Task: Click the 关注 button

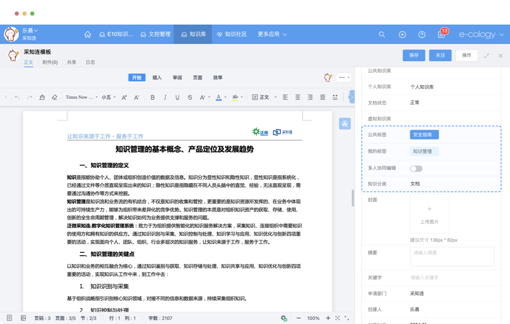Action: (440, 55)
